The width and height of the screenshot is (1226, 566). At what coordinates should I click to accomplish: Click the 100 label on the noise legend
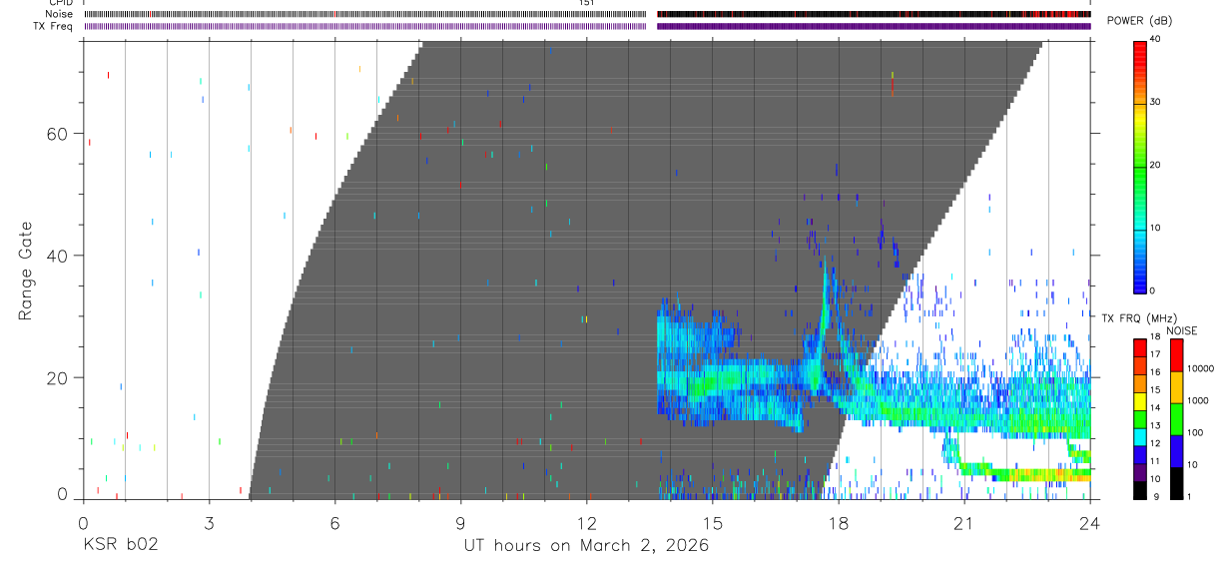click(x=1197, y=432)
